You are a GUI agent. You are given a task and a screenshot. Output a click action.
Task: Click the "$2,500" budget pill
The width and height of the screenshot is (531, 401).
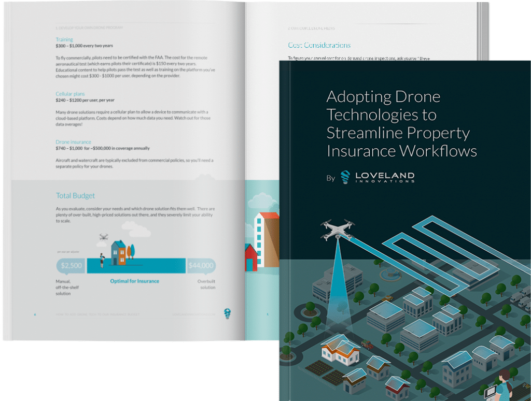(x=71, y=266)
